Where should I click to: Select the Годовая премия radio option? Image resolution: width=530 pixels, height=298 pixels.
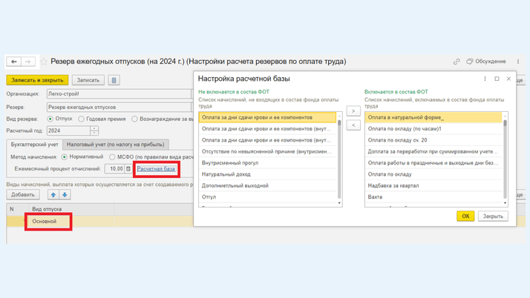tap(82, 119)
